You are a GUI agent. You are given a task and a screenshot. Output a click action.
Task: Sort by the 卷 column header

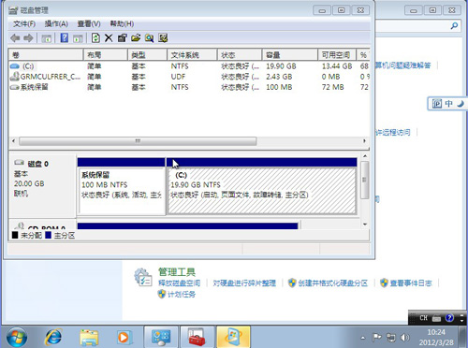click(46, 55)
